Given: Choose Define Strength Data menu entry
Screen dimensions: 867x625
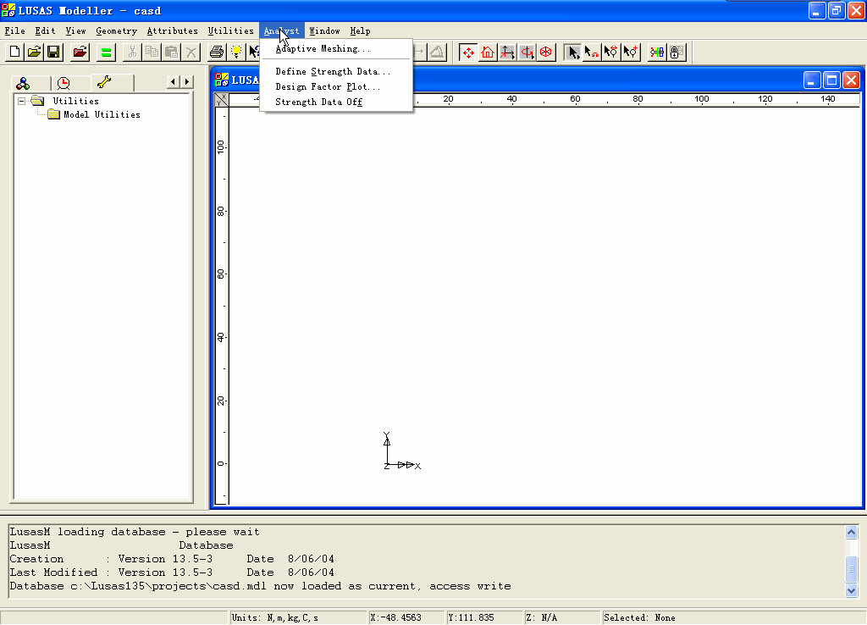Looking at the screenshot, I should point(336,71).
